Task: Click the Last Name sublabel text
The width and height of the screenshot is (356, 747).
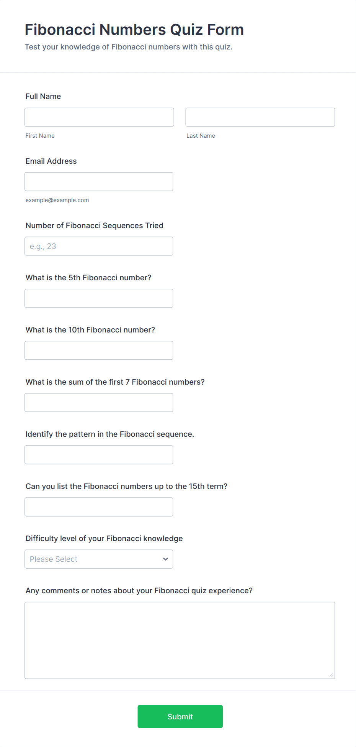Action: (x=201, y=136)
